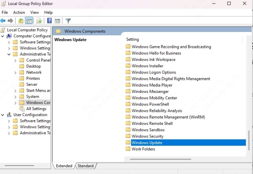The height and width of the screenshot is (174, 253).
Task: Click Local Computer Policy scroll icon
Action: pos(3,30)
